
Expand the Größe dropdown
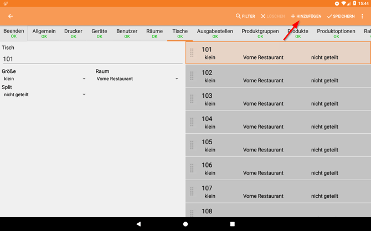(44, 79)
